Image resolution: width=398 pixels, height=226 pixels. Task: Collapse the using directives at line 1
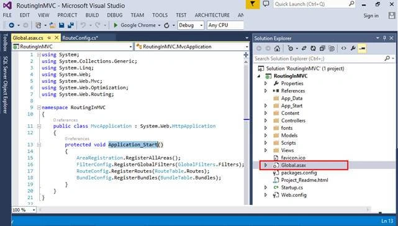point(39,55)
